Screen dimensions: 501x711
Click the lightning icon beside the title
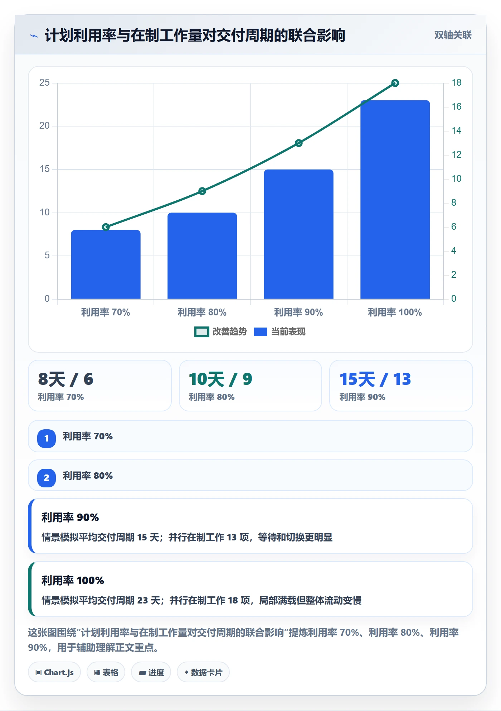(34, 36)
